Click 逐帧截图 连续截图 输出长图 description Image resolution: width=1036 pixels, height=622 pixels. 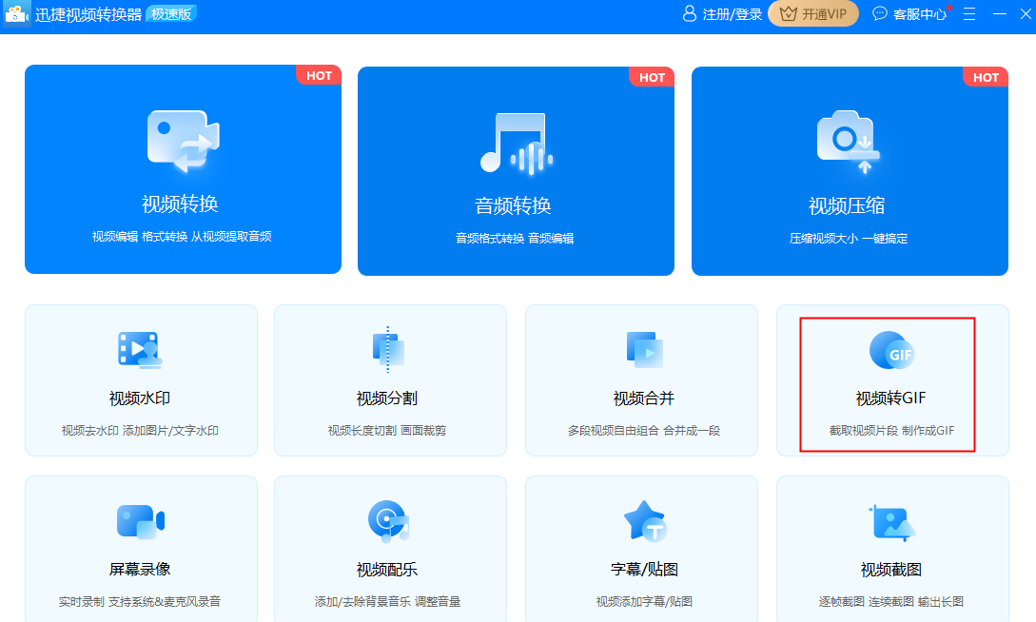[891, 601]
